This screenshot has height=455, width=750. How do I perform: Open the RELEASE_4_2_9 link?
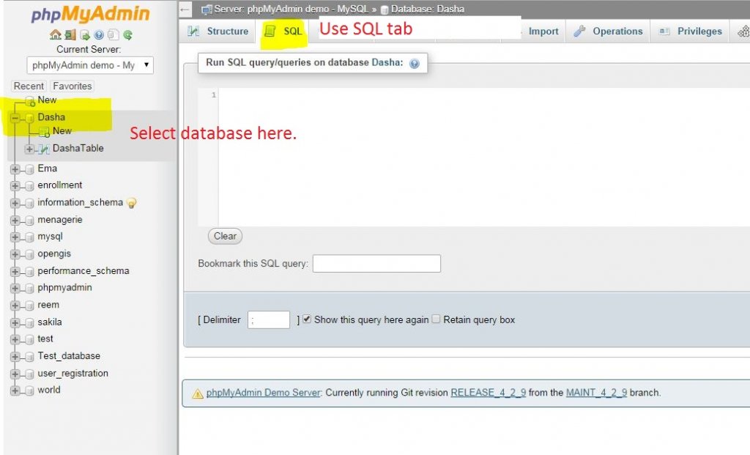point(488,393)
